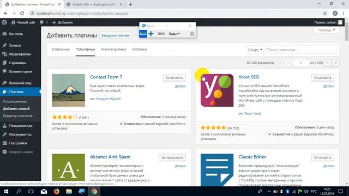Screen dimensions: 349x196
Task: Open the Mail app from taskbar
Action: click(x=44, y=191)
